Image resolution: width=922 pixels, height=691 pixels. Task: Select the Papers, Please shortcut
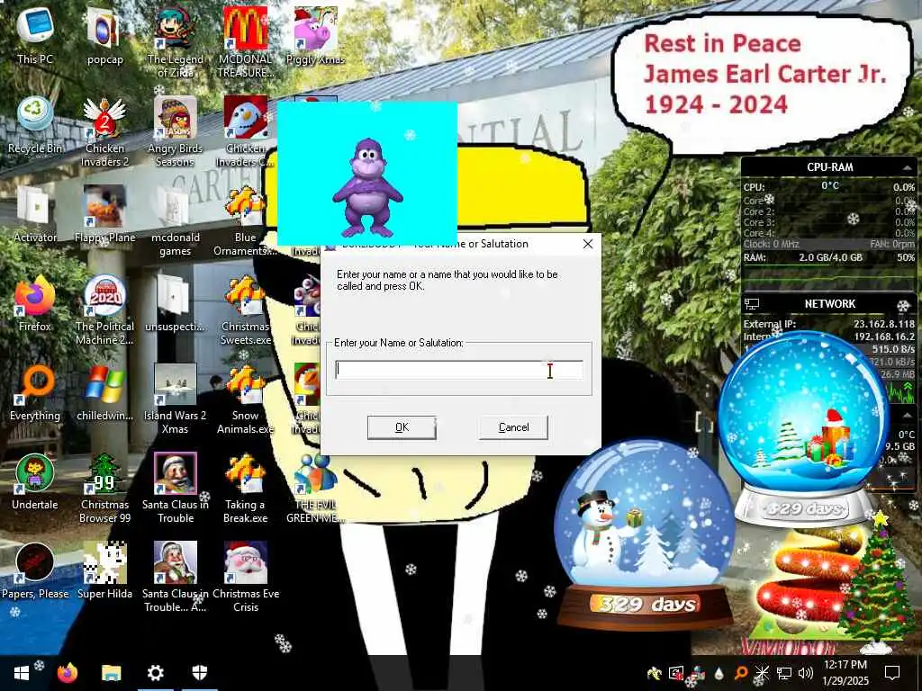click(x=35, y=571)
